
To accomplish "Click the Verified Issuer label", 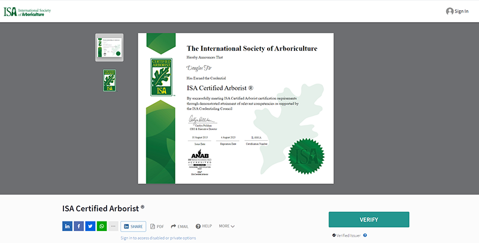I will [348, 235].
